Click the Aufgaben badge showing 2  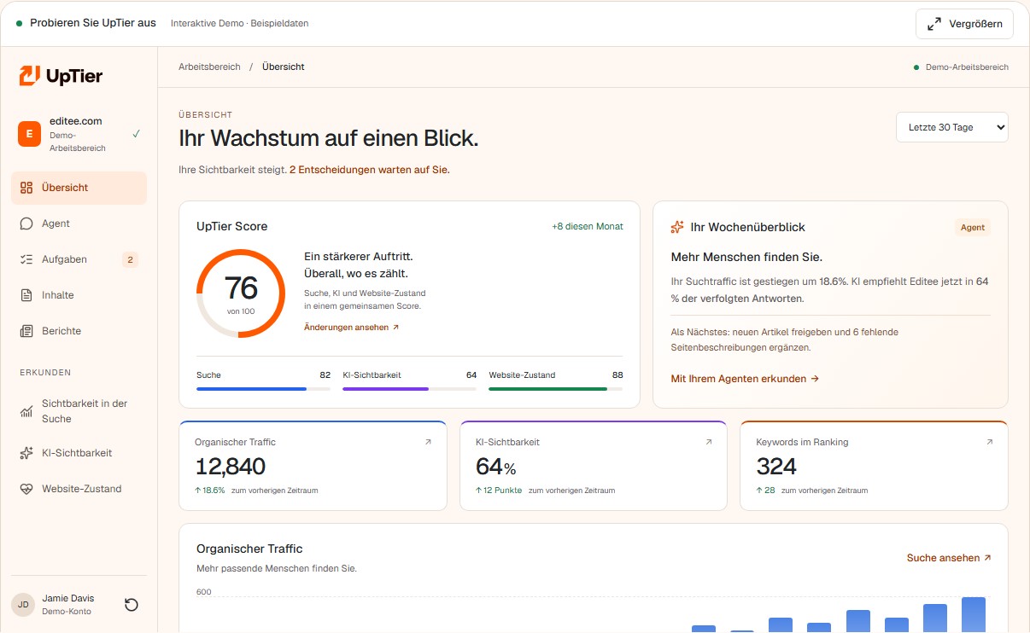click(x=130, y=259)
